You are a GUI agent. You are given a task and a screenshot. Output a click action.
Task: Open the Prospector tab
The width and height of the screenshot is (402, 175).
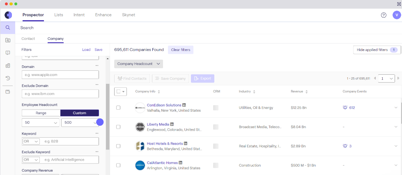pos(33,15)
